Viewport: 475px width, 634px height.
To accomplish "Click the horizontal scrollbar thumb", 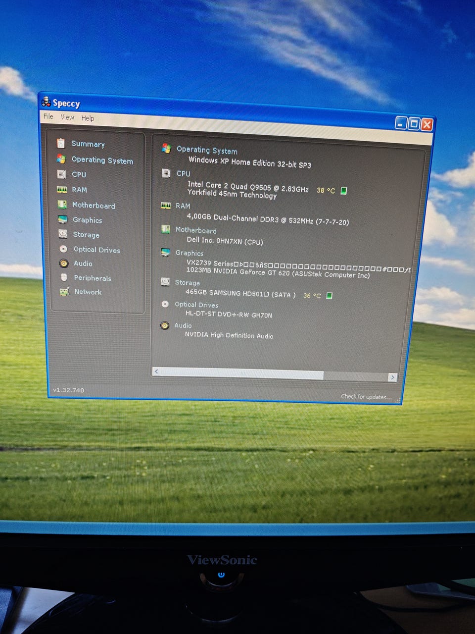I will tap(242, 373).
